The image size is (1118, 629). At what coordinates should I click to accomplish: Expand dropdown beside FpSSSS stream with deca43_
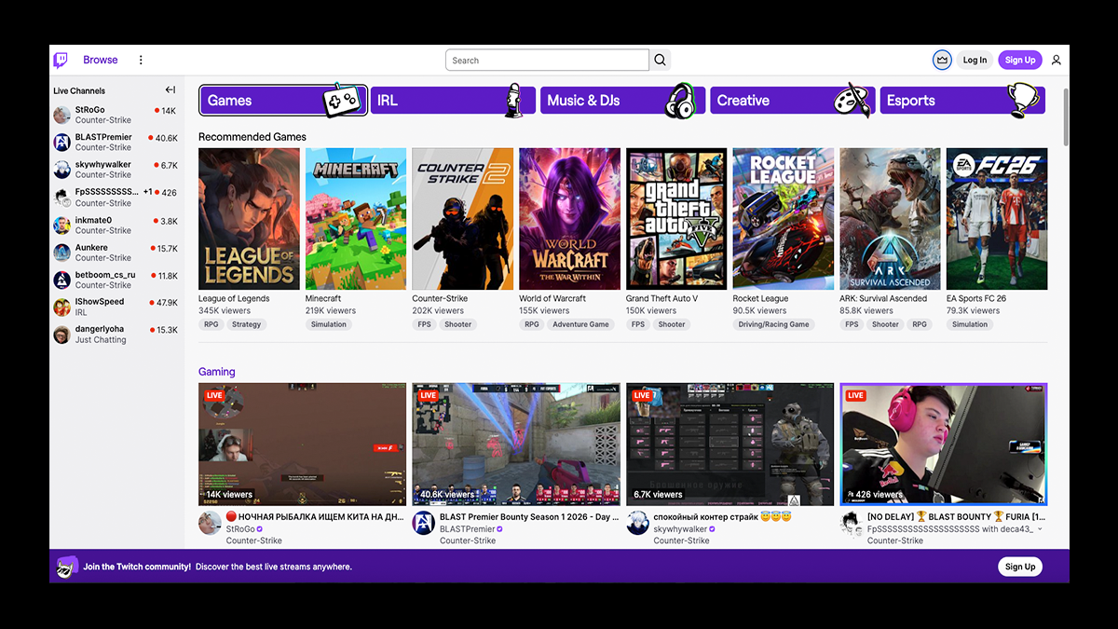pyautogui.click(x=1040, y=529)
